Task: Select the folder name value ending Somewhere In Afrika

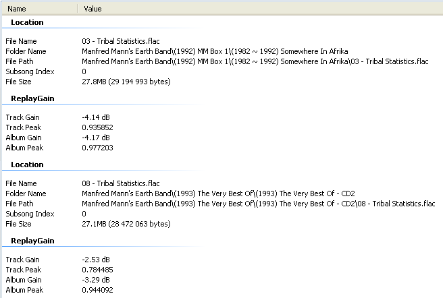Action: pos(215,51)
